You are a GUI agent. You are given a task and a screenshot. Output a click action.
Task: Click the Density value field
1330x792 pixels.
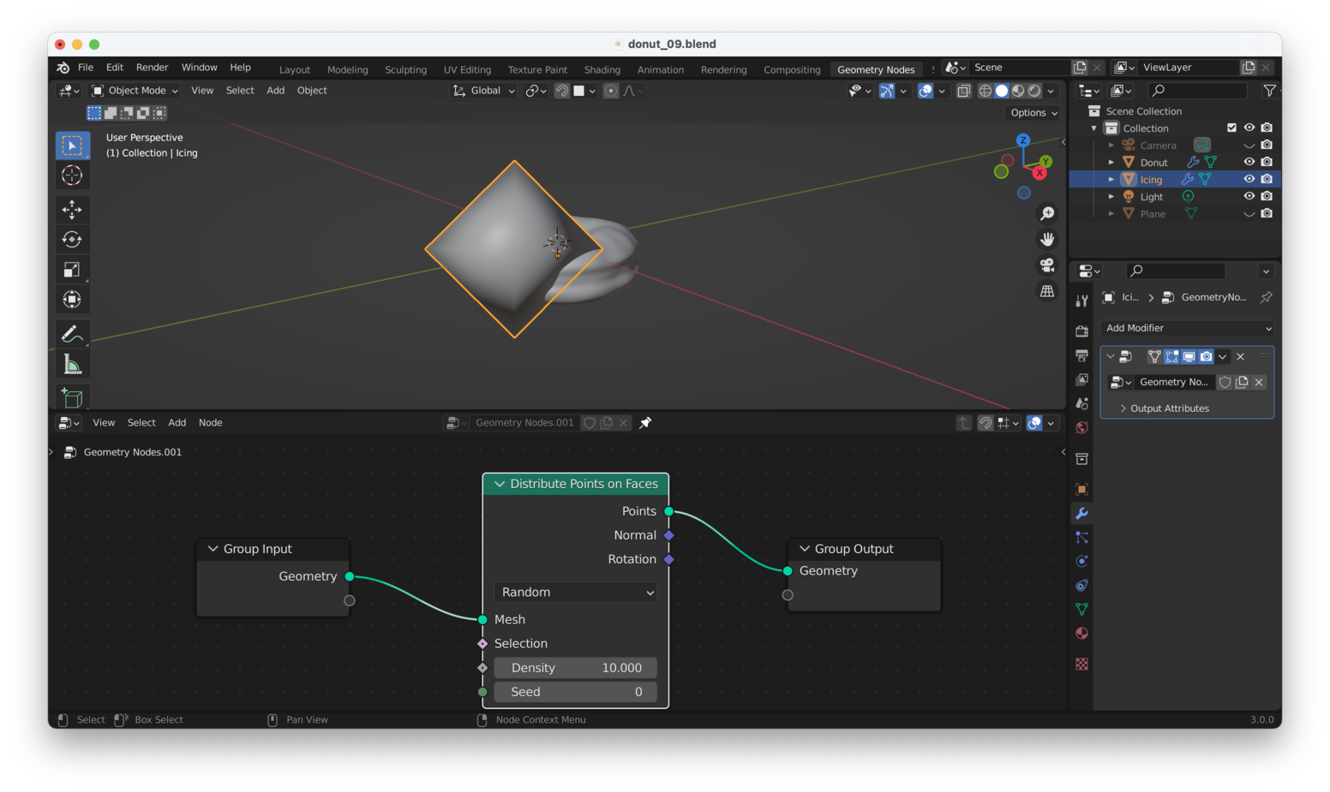coord(575,668)
